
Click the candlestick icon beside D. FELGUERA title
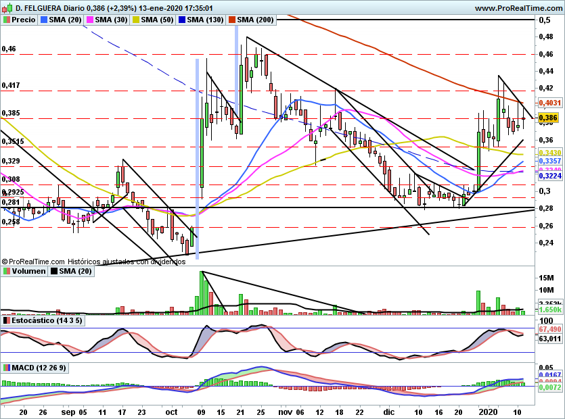7,8
